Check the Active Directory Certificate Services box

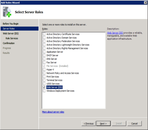tap(44, 34)
